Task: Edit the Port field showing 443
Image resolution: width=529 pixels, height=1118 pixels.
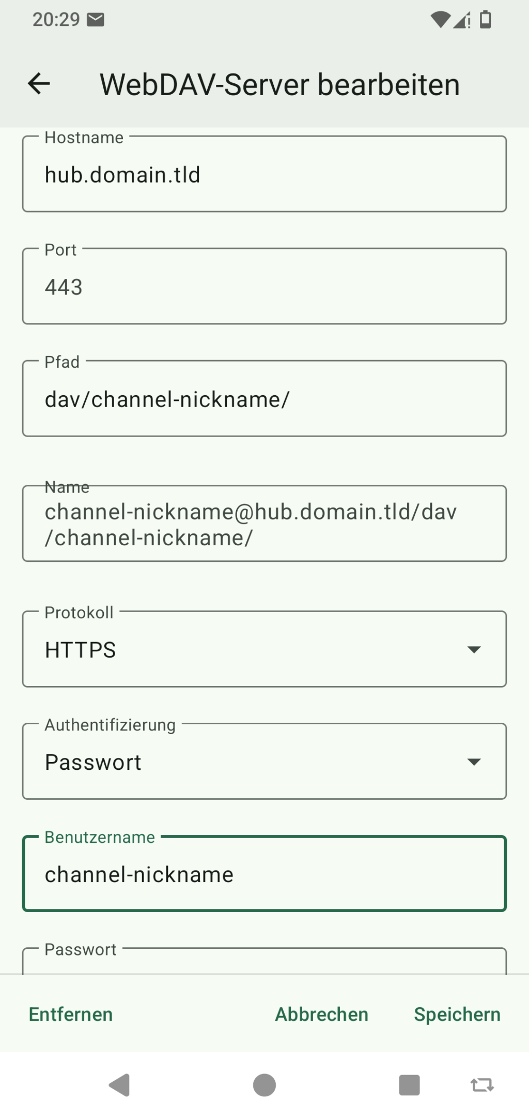Action: [264, 287]
